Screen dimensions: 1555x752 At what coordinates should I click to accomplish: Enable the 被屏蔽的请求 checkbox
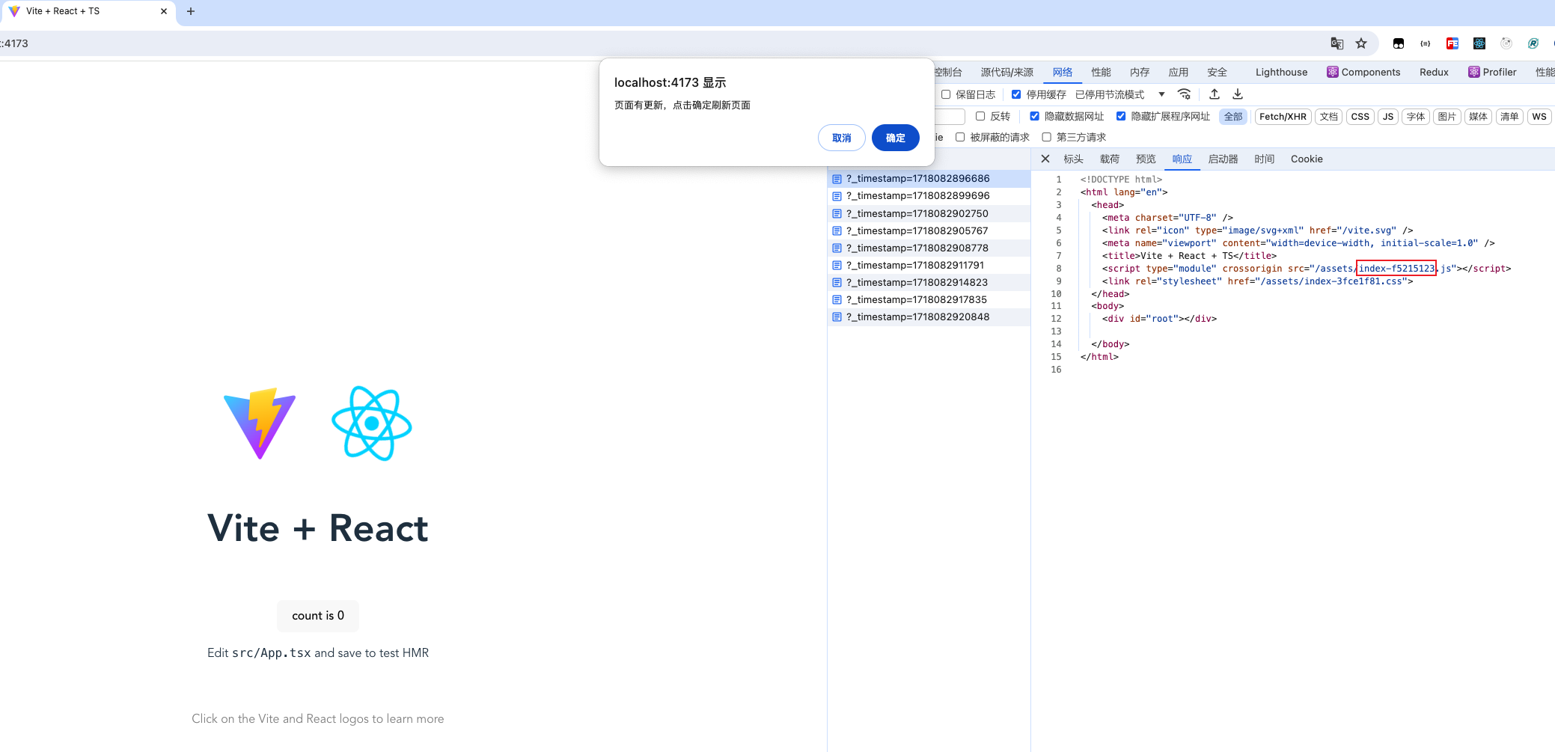coord(960,137)
